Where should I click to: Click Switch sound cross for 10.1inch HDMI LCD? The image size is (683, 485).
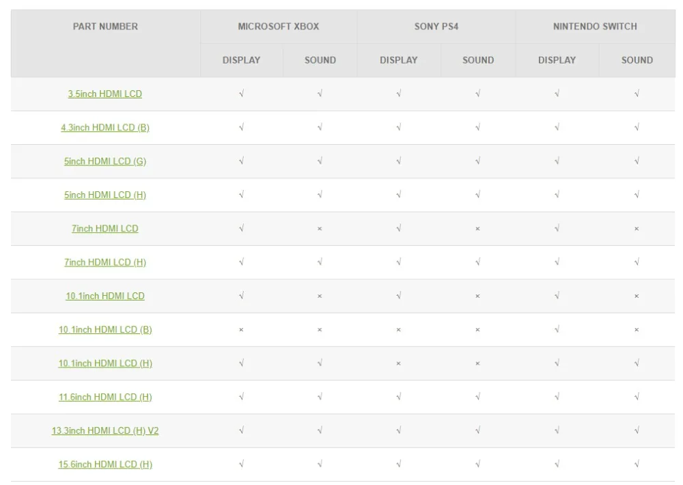(637, 296)
